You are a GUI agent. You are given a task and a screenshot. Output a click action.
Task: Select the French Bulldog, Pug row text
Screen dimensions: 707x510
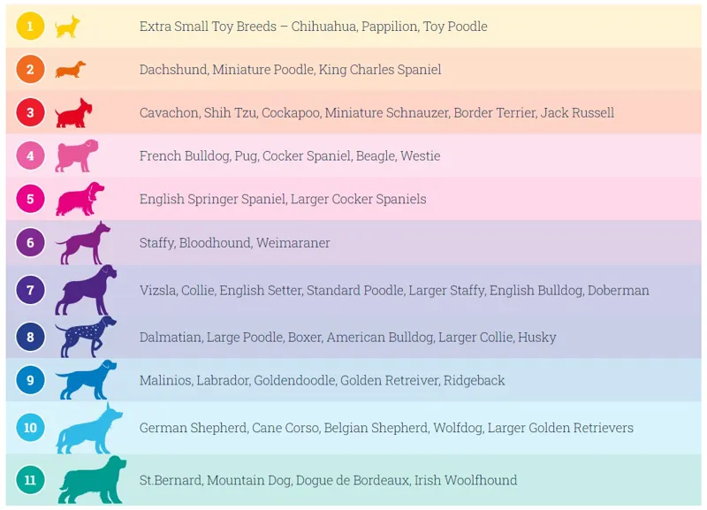(x=290, y=156)
